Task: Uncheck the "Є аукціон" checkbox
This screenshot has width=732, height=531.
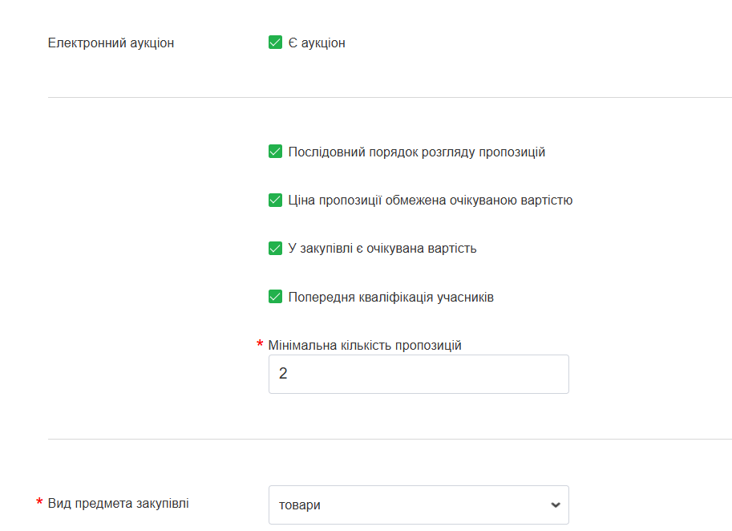Action: coord(275,43)
